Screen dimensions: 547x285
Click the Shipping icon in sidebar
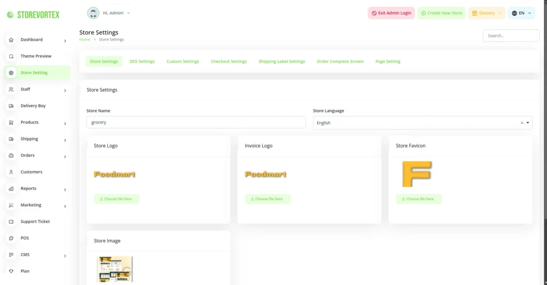click(11, 139)
